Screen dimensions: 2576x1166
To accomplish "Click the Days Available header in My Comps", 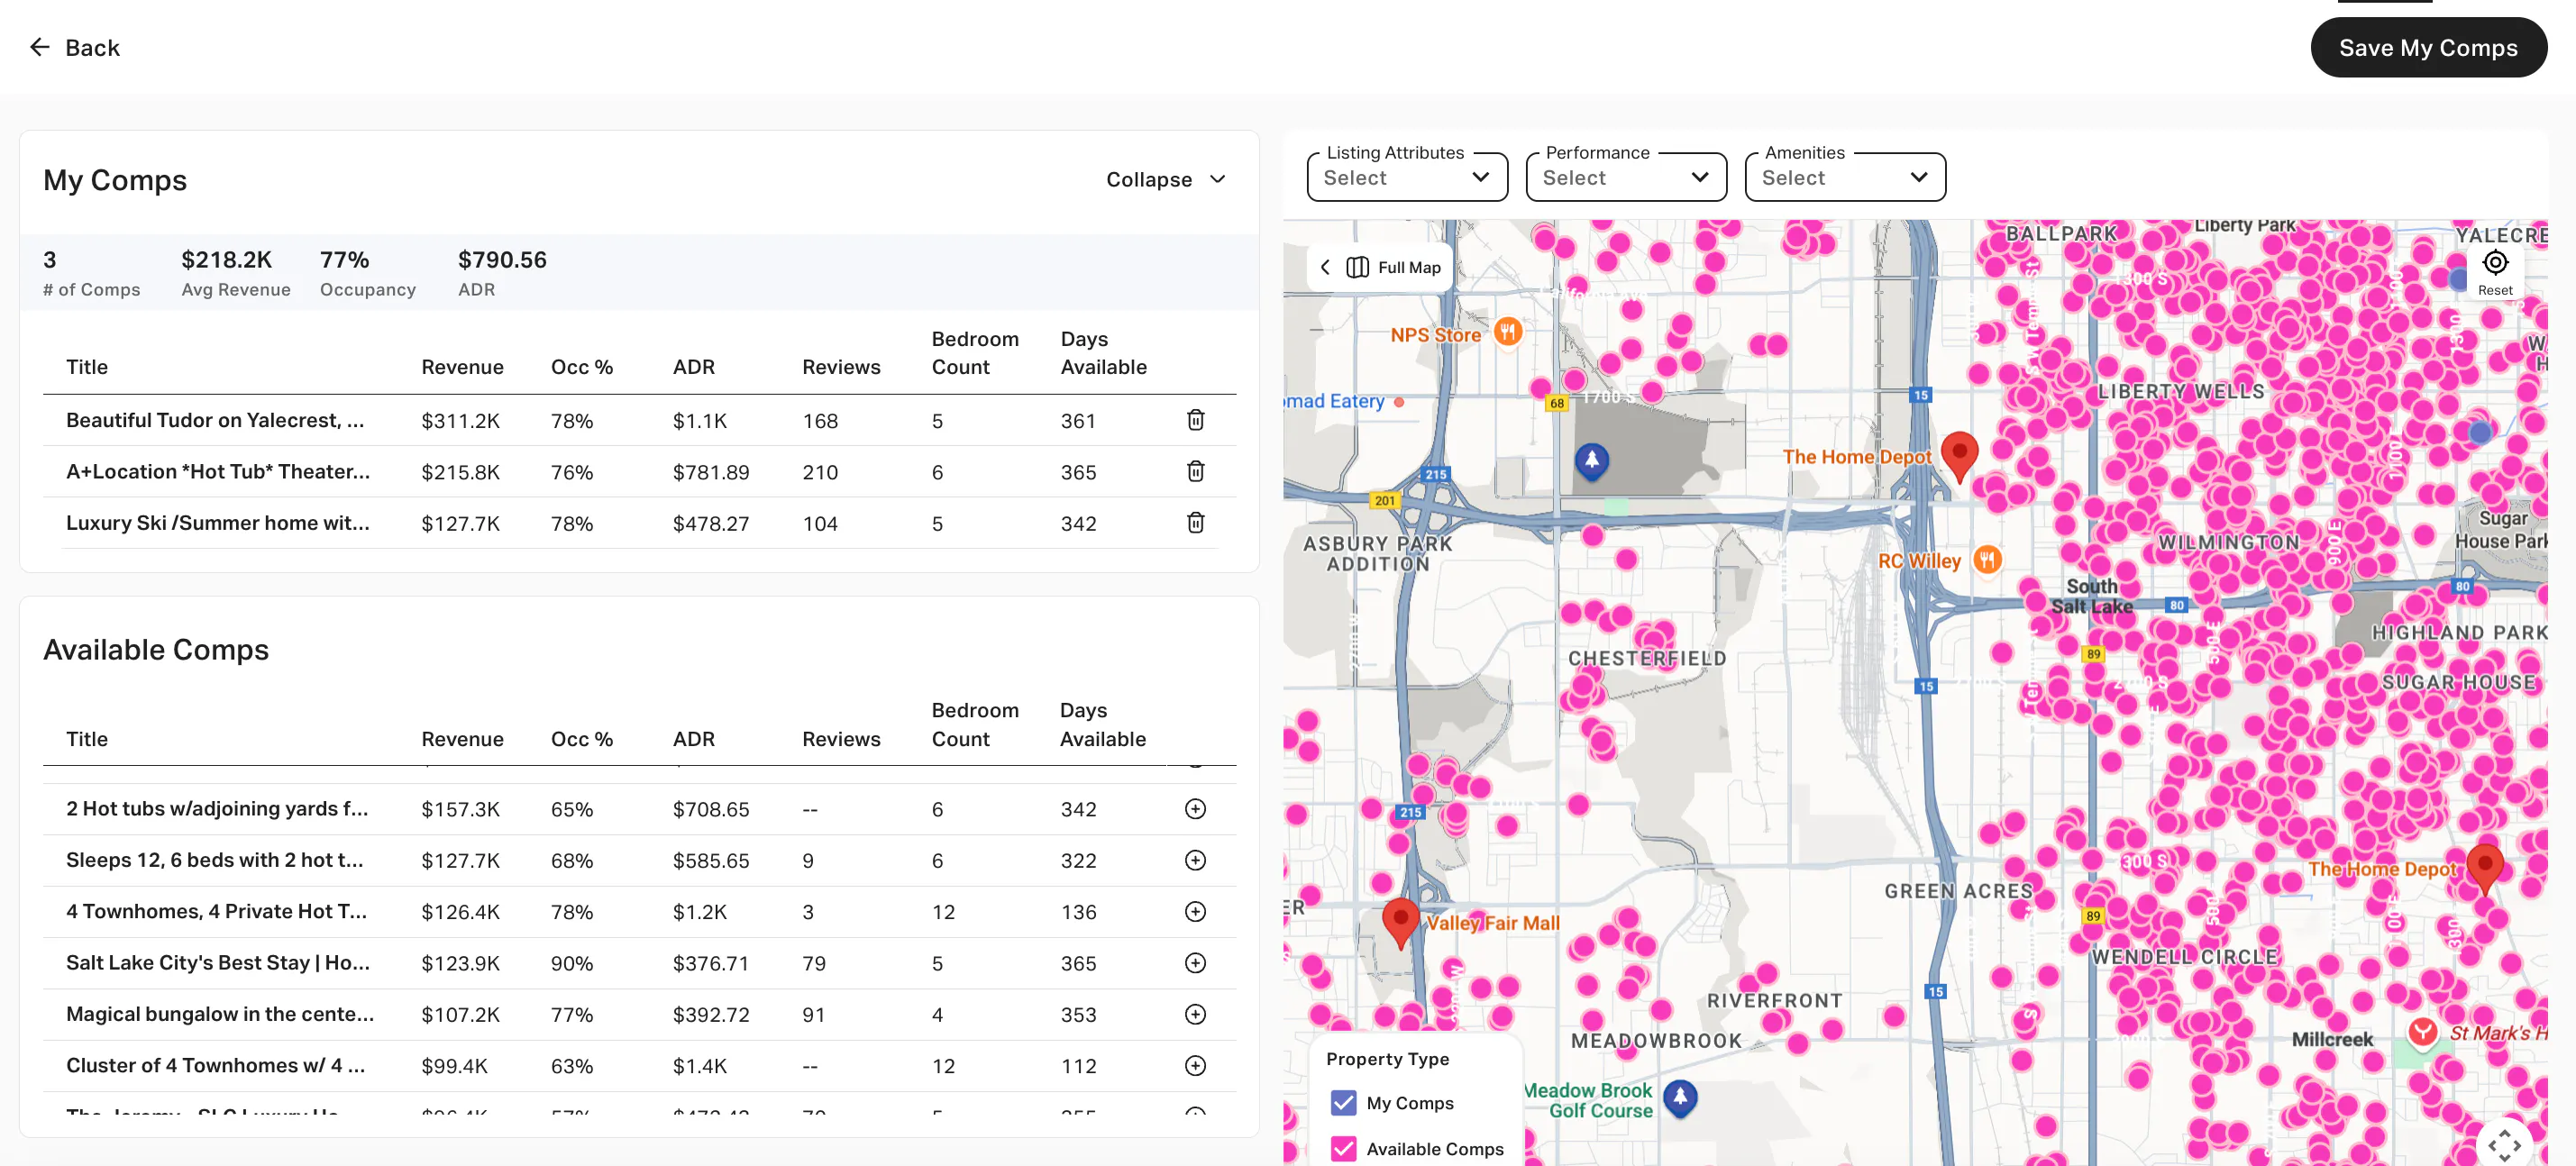I will coord(1103,353).
